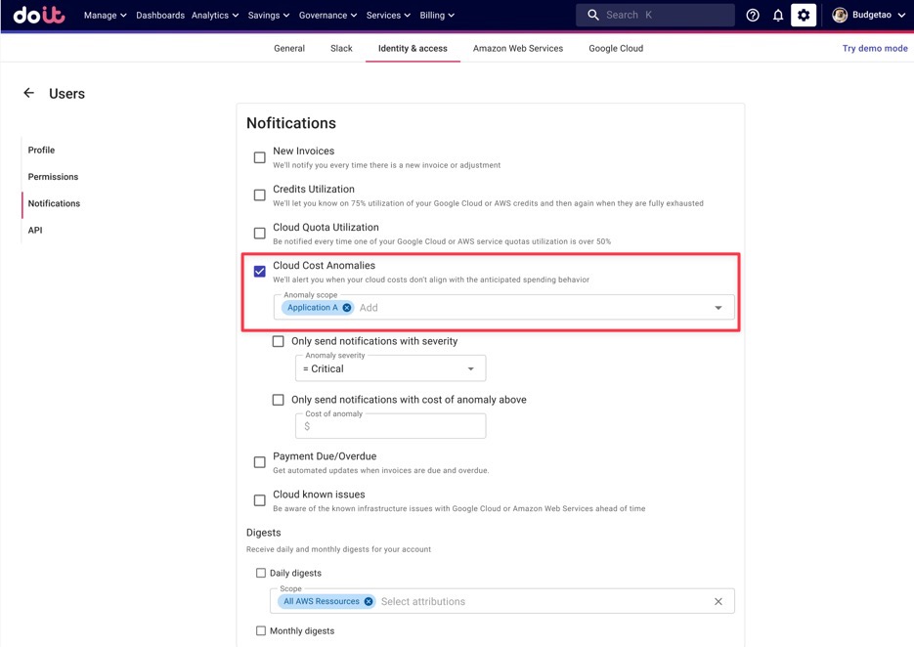Image resolution: width=914 pixels, height=647 pixels.
Task: Open the Services menu
Action: (x=388, y=16)
